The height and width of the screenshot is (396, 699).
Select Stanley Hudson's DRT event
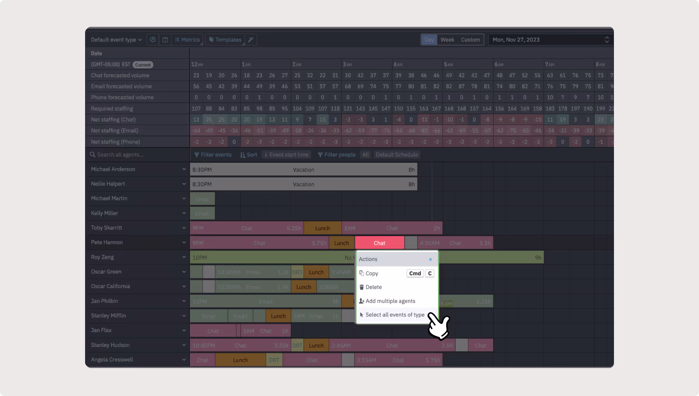tap(297, 346)
